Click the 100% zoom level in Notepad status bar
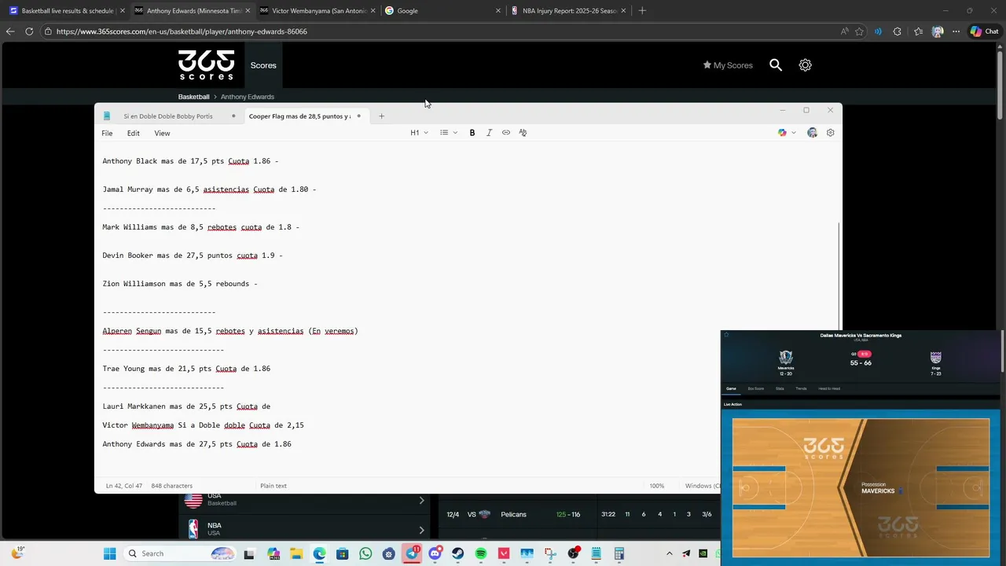The width and height of the screenshot is (1006, 566). click(657, 486)
